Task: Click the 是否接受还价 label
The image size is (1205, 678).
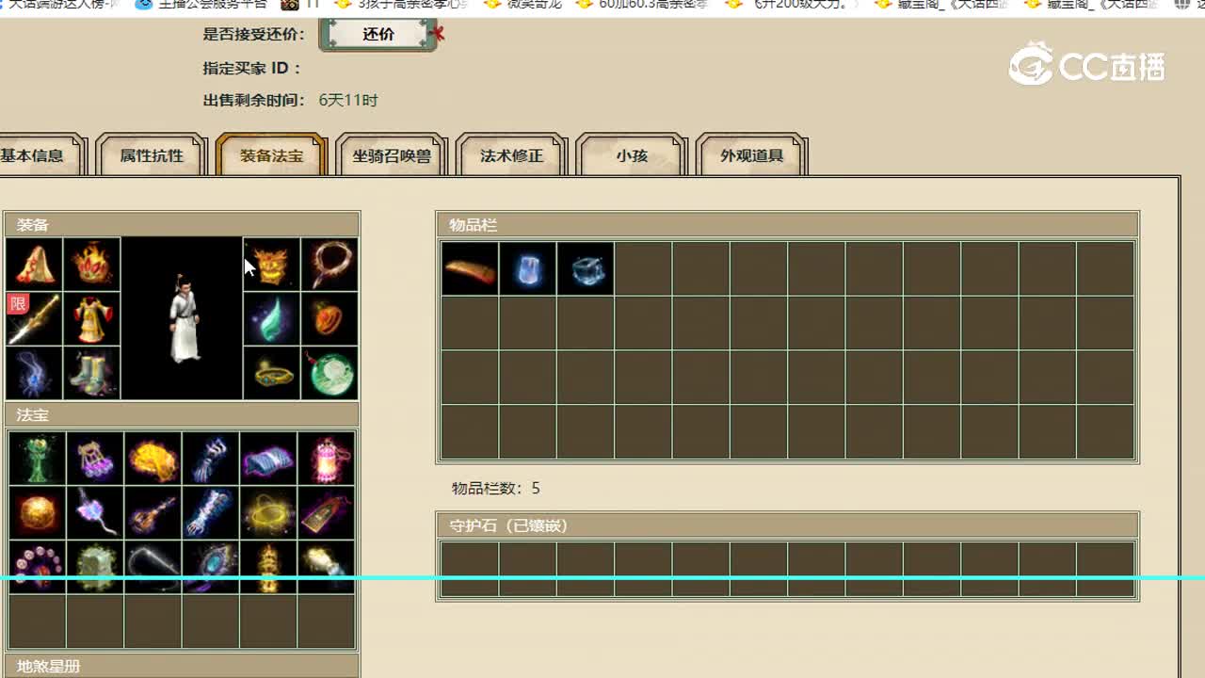Action: [254, 34]
